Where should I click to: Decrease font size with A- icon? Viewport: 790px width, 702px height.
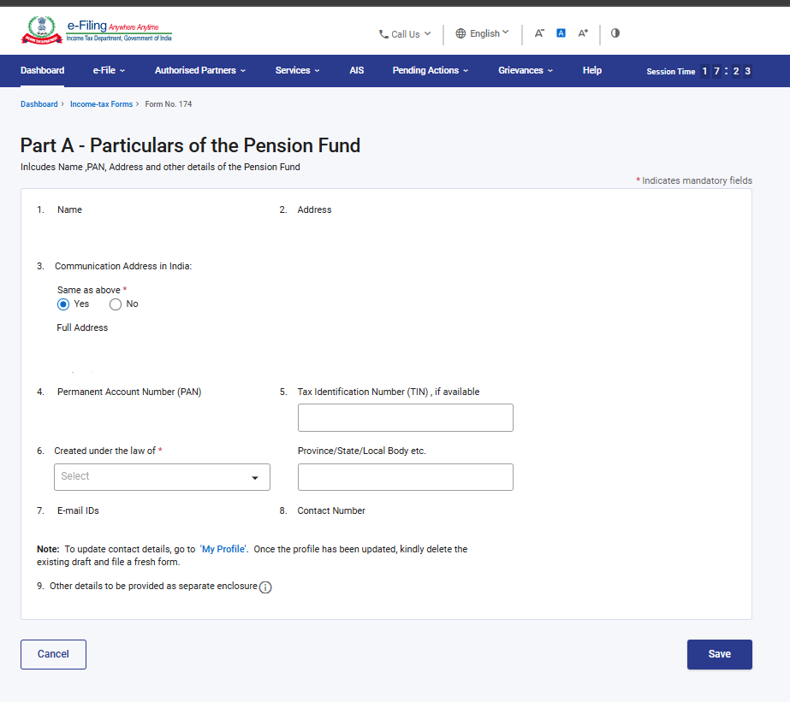[x=539, y=33]
